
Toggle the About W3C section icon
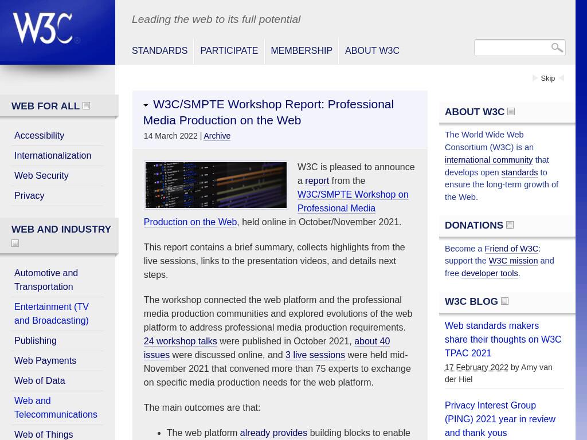pyautogui.click(x=511, y=112)
